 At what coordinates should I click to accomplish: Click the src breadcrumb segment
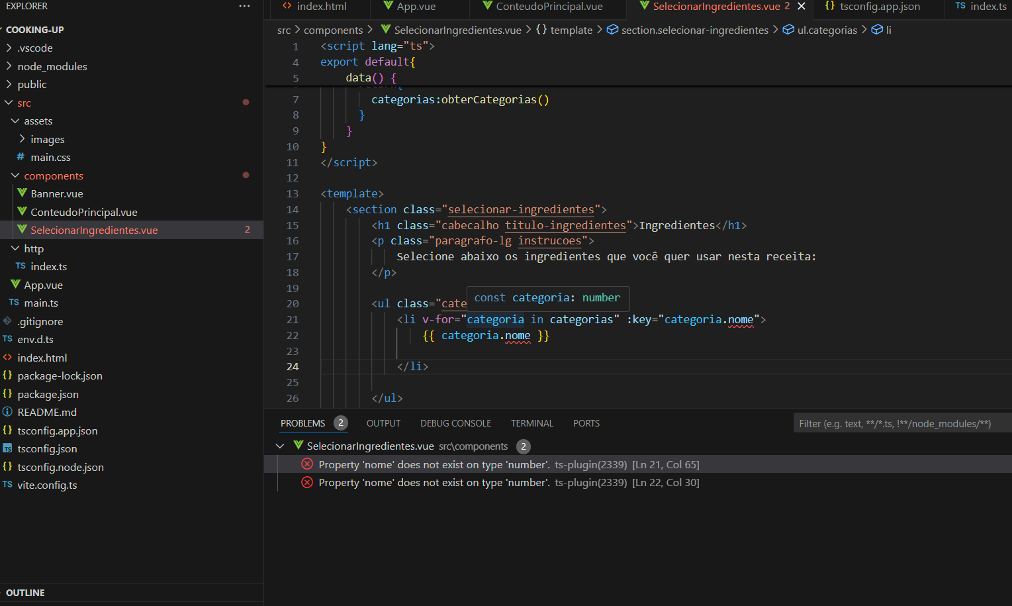click(284, 30)
